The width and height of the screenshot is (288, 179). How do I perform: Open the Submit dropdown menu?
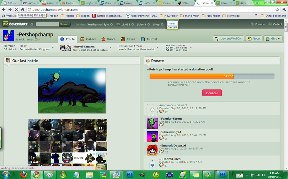[x=143, y=24]
